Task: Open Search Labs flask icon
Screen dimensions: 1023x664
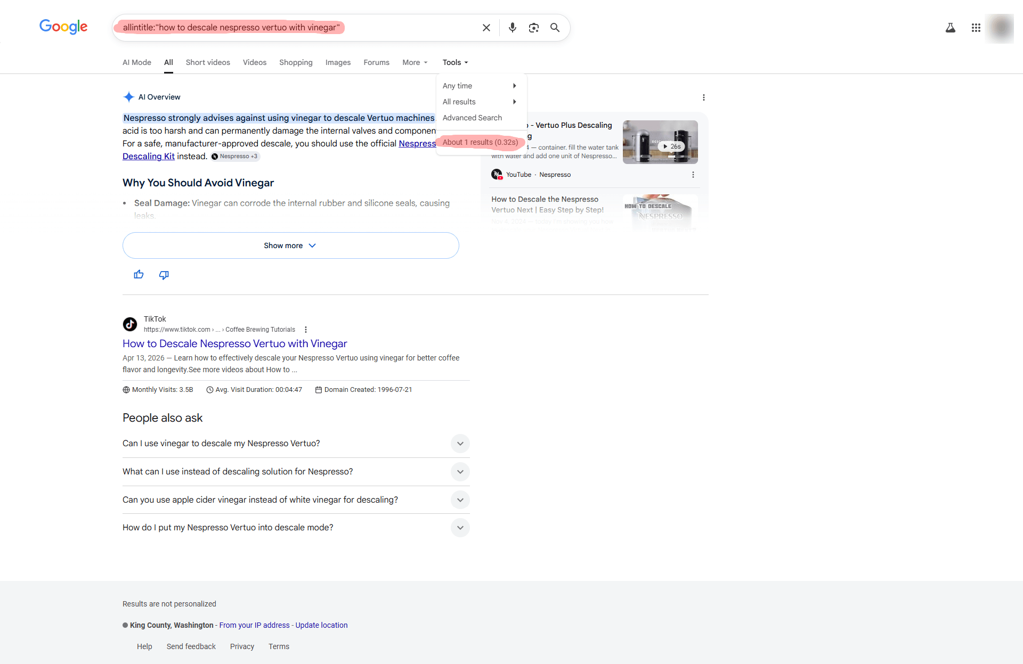Action: click(x=950, y=28)
